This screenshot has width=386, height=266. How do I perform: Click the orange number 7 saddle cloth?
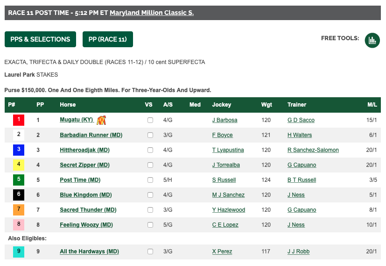point(19,210)
